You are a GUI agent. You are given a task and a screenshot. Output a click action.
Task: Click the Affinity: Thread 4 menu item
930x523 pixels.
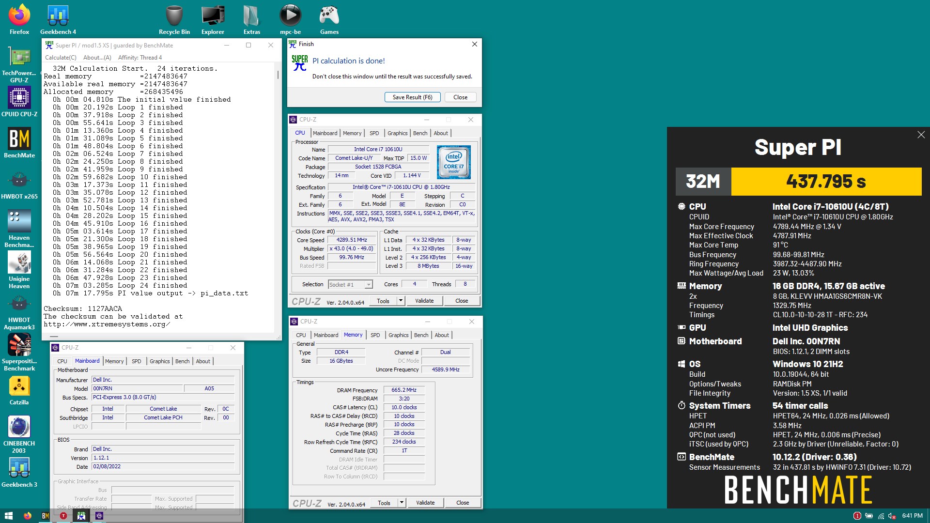(140, 58)
